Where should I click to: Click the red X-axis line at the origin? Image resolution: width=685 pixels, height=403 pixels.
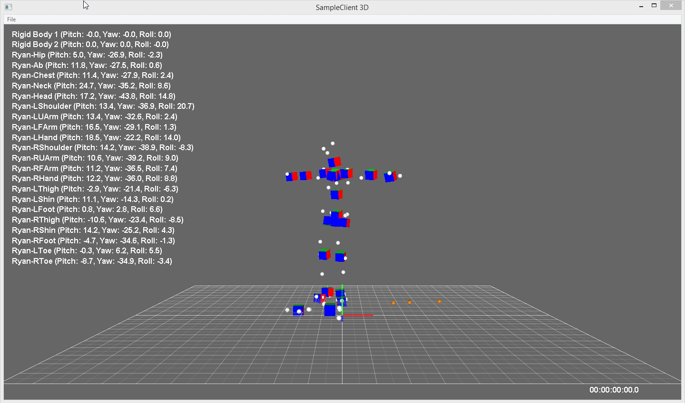click(x=358, y=315)
